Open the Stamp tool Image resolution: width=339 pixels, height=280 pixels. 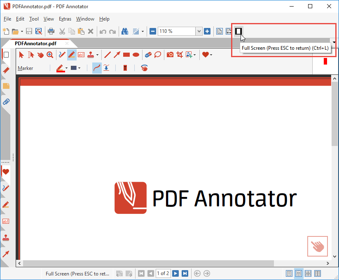click(91, 55)
